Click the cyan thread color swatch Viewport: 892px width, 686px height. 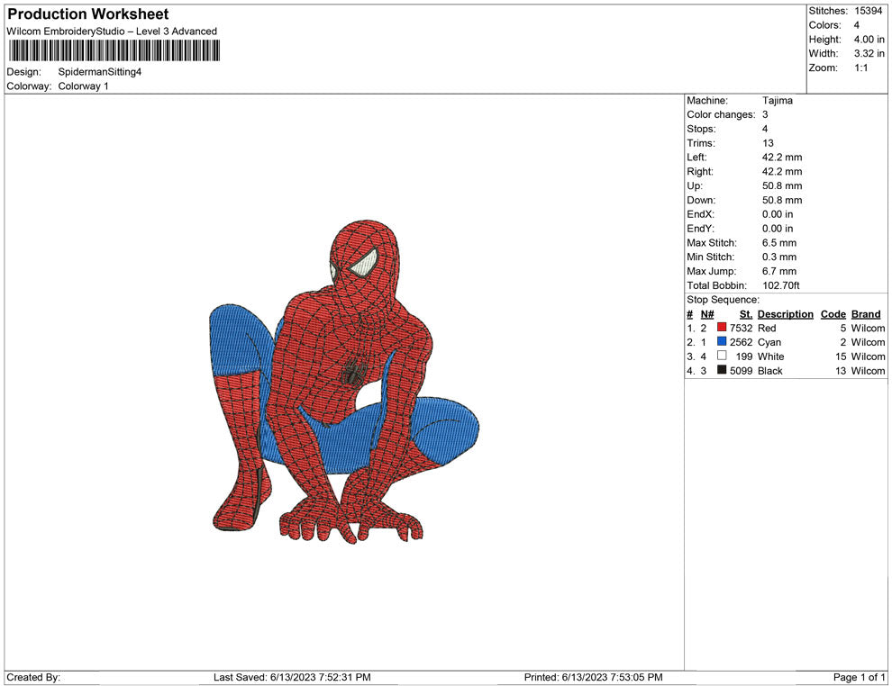(722, 341)
